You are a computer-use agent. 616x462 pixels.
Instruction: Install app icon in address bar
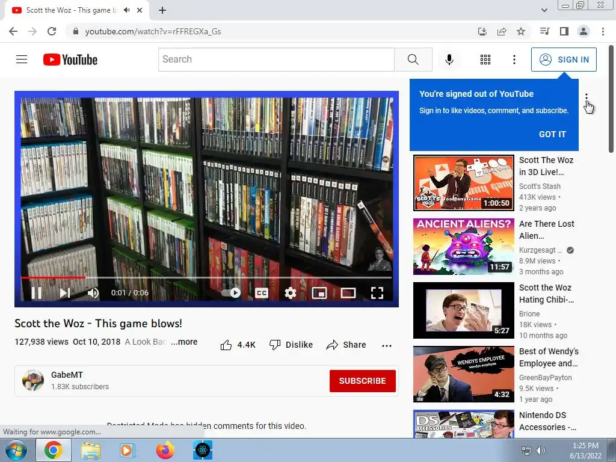[x=482, y=31]
